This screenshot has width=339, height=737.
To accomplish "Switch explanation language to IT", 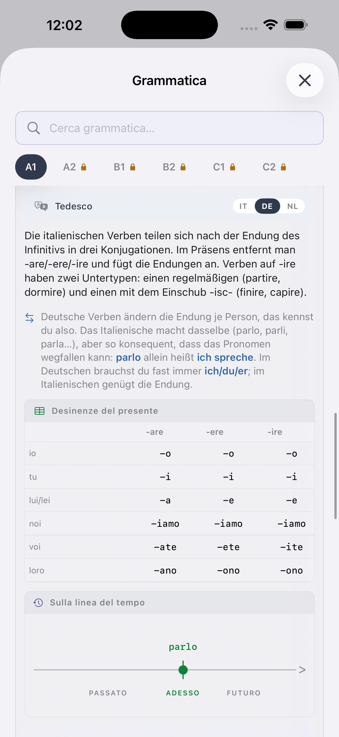I will (x=243, y=206).
